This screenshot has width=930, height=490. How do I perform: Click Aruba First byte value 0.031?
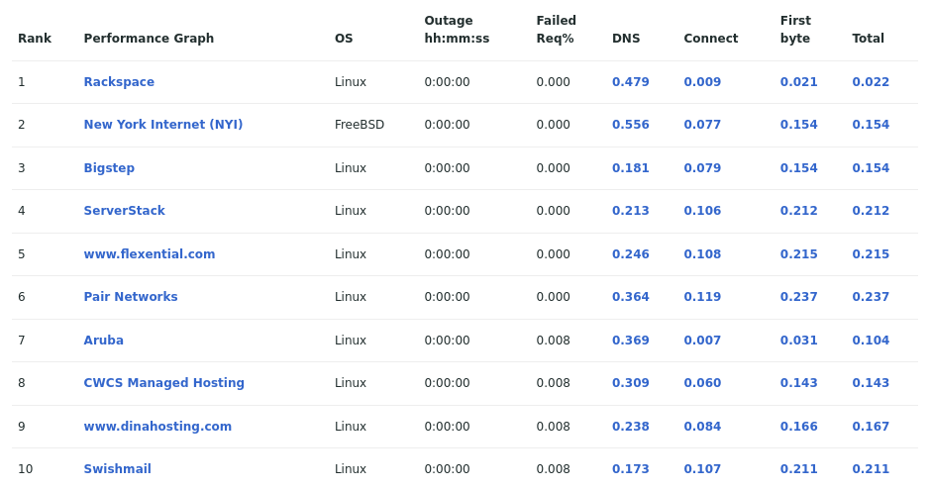tap(799, 341)
